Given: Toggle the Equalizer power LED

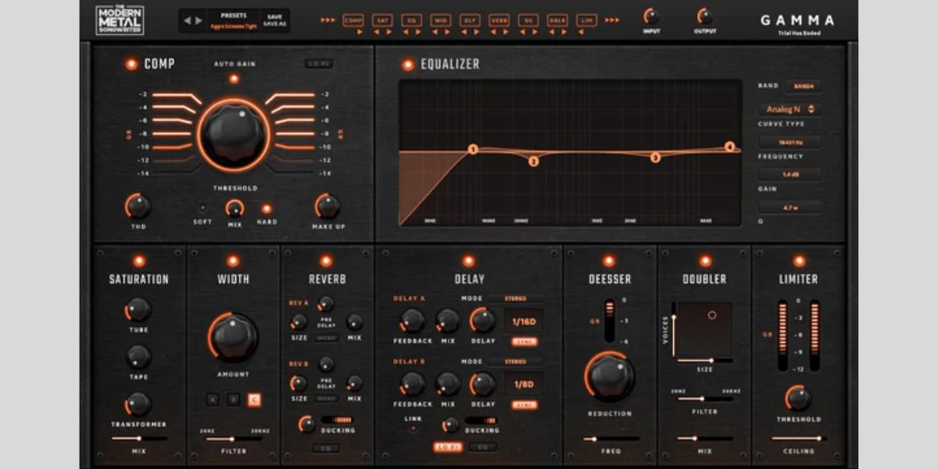Looking at the screenshot, I should tap(408, 65).
